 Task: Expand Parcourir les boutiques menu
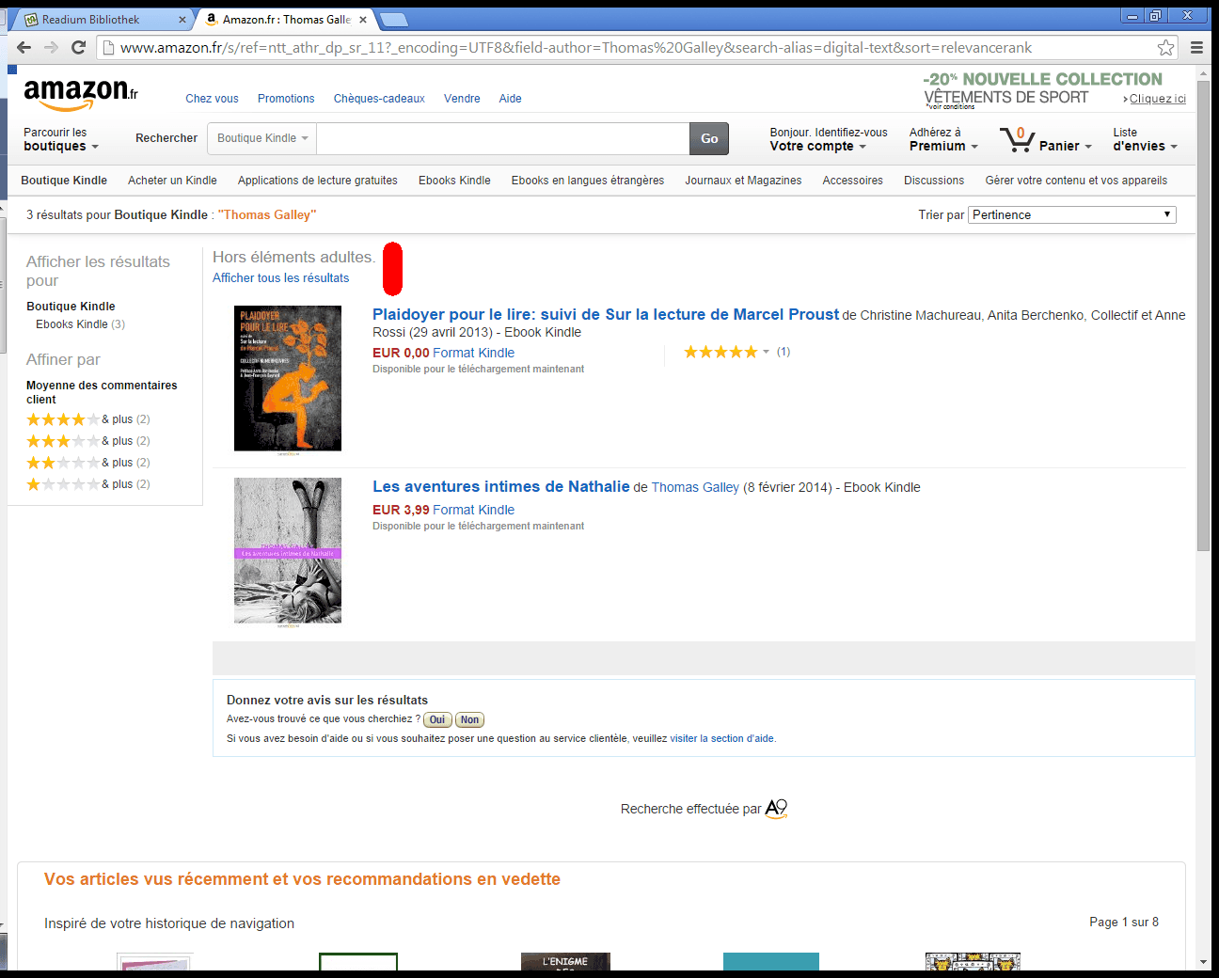[60, 139]
